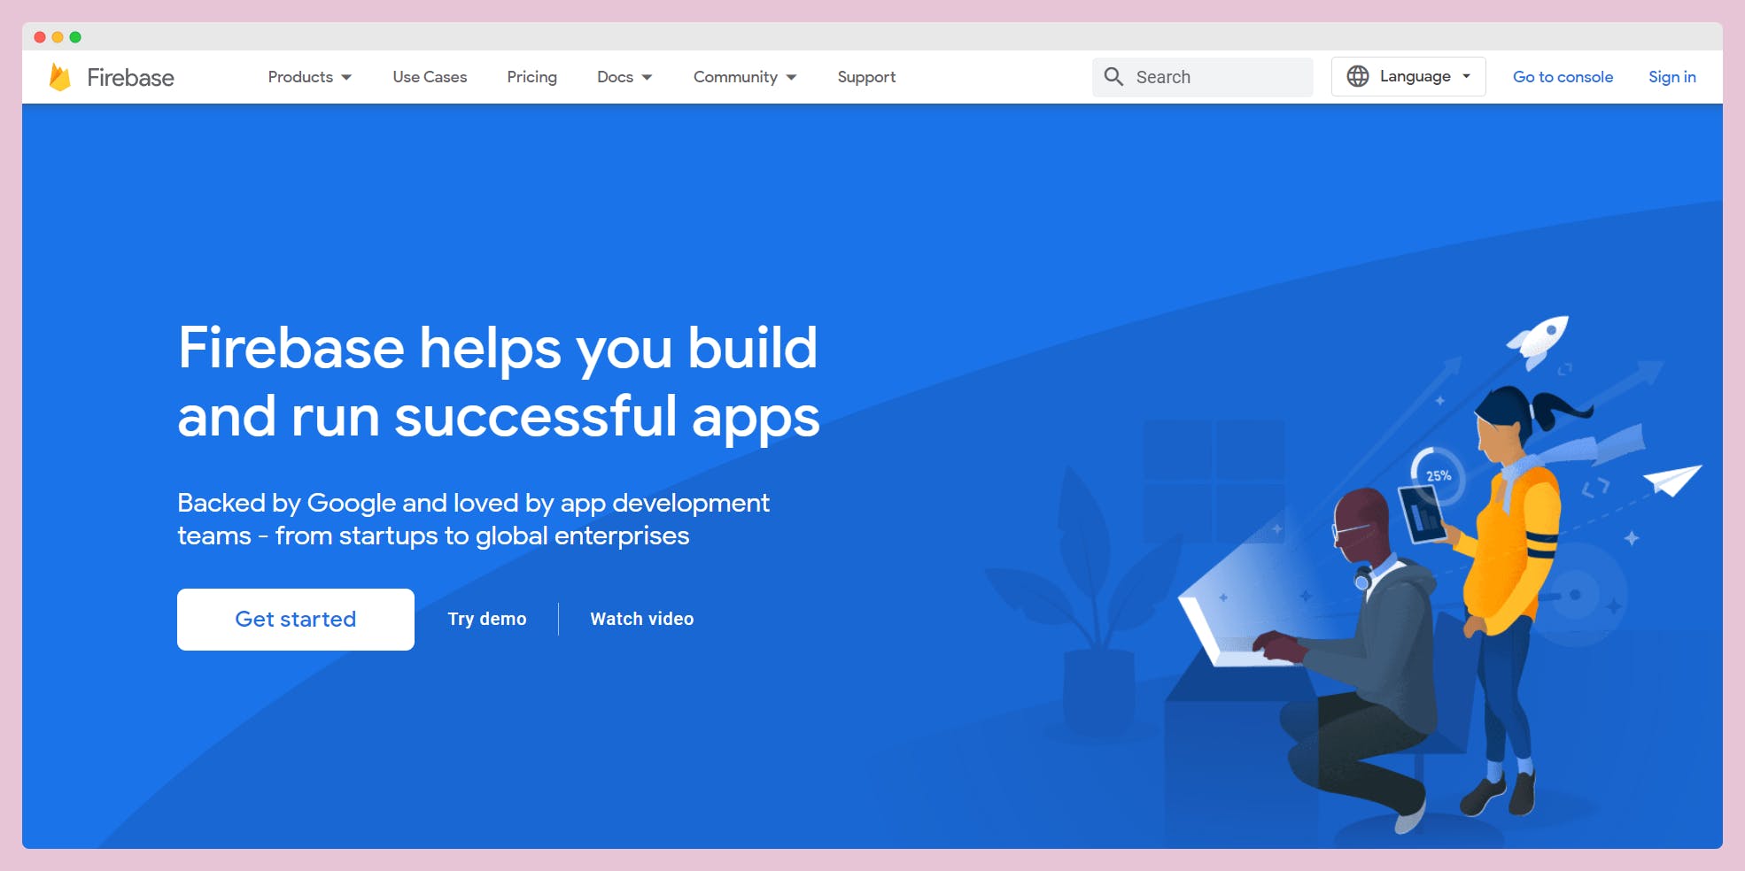Open the Support page
The height and width of the screenshot is (871, 1745).
pos(866,77)
